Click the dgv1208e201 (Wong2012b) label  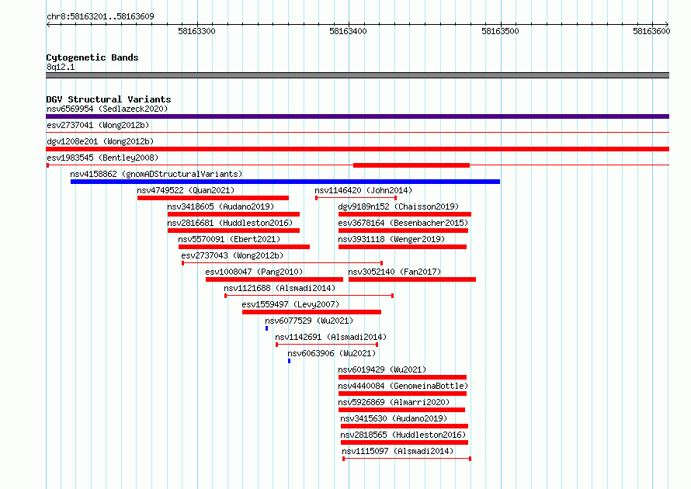[100, 141]
